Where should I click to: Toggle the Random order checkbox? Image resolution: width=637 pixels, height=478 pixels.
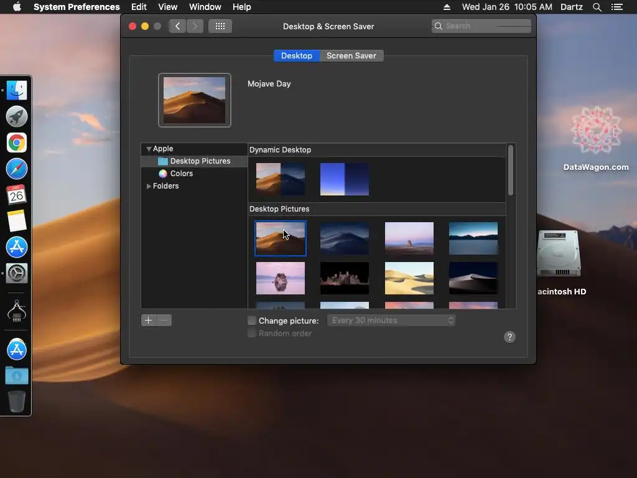[252, 334]
